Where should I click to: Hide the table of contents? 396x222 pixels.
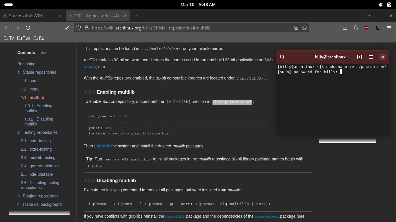pyautogui.click(x=44, y=53)
